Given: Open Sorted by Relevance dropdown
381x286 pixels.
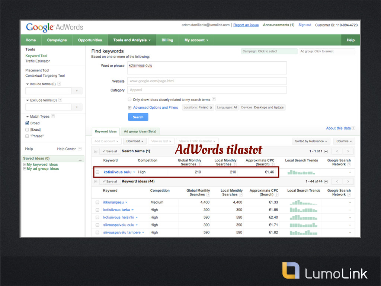Looking at the screenshot, I should pos(311,141).
